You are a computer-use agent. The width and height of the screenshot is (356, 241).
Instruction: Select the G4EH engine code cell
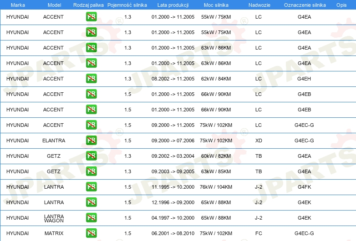click(304, 79)
